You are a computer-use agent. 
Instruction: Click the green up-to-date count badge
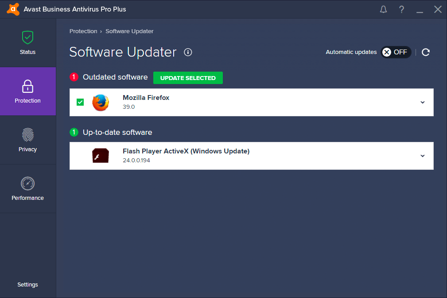74,132
